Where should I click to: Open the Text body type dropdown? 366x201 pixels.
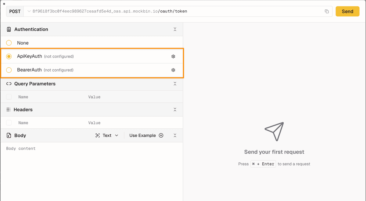pyautogui.click(x=107, y=136)
